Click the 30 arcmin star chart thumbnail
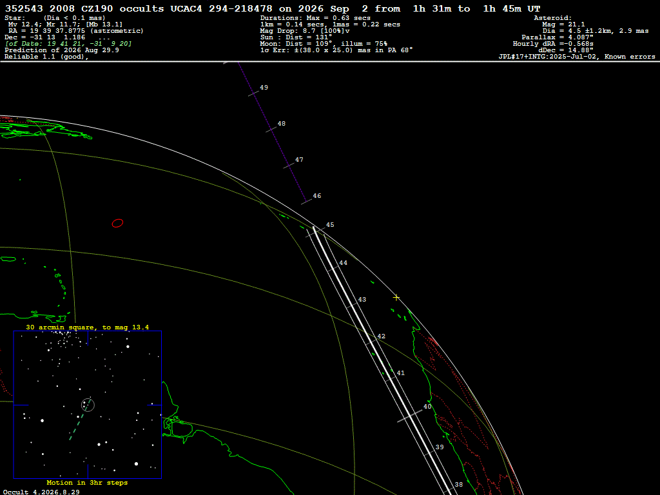This screenshot has height=495, width=660. pyautogui.click(x=88, y=405)
